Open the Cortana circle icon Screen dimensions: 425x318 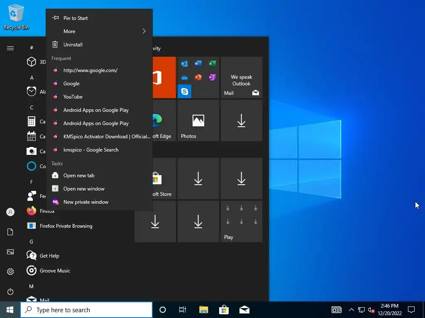32,166
